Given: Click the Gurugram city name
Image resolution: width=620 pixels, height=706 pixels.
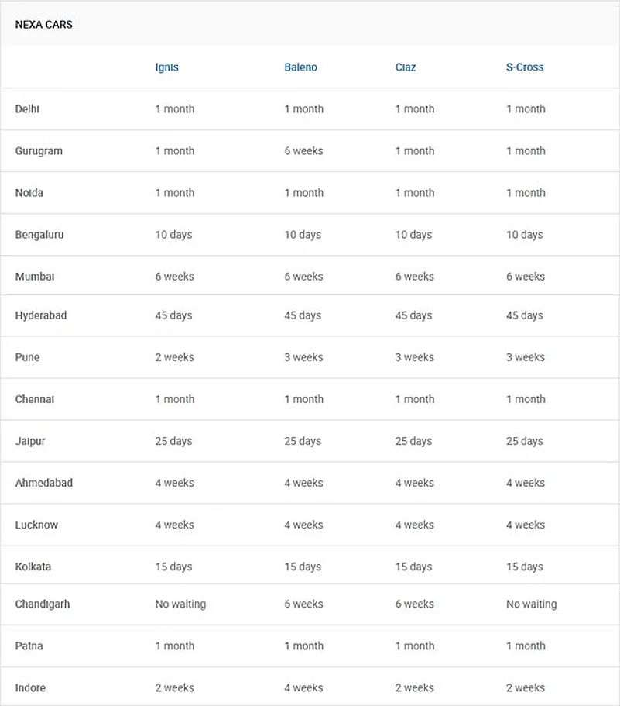Looking at the screenshot, I should 39,151.
